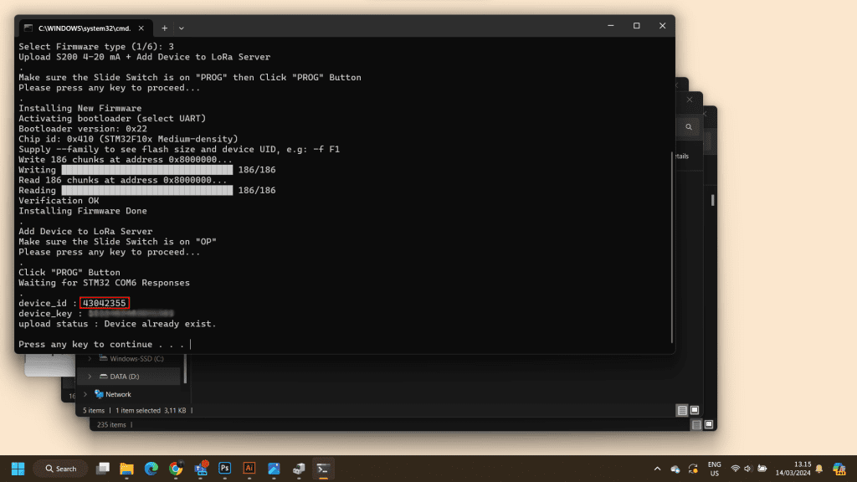Expand the Network tree node
Viewport: 857px width, 482px height.
[85, 394]
